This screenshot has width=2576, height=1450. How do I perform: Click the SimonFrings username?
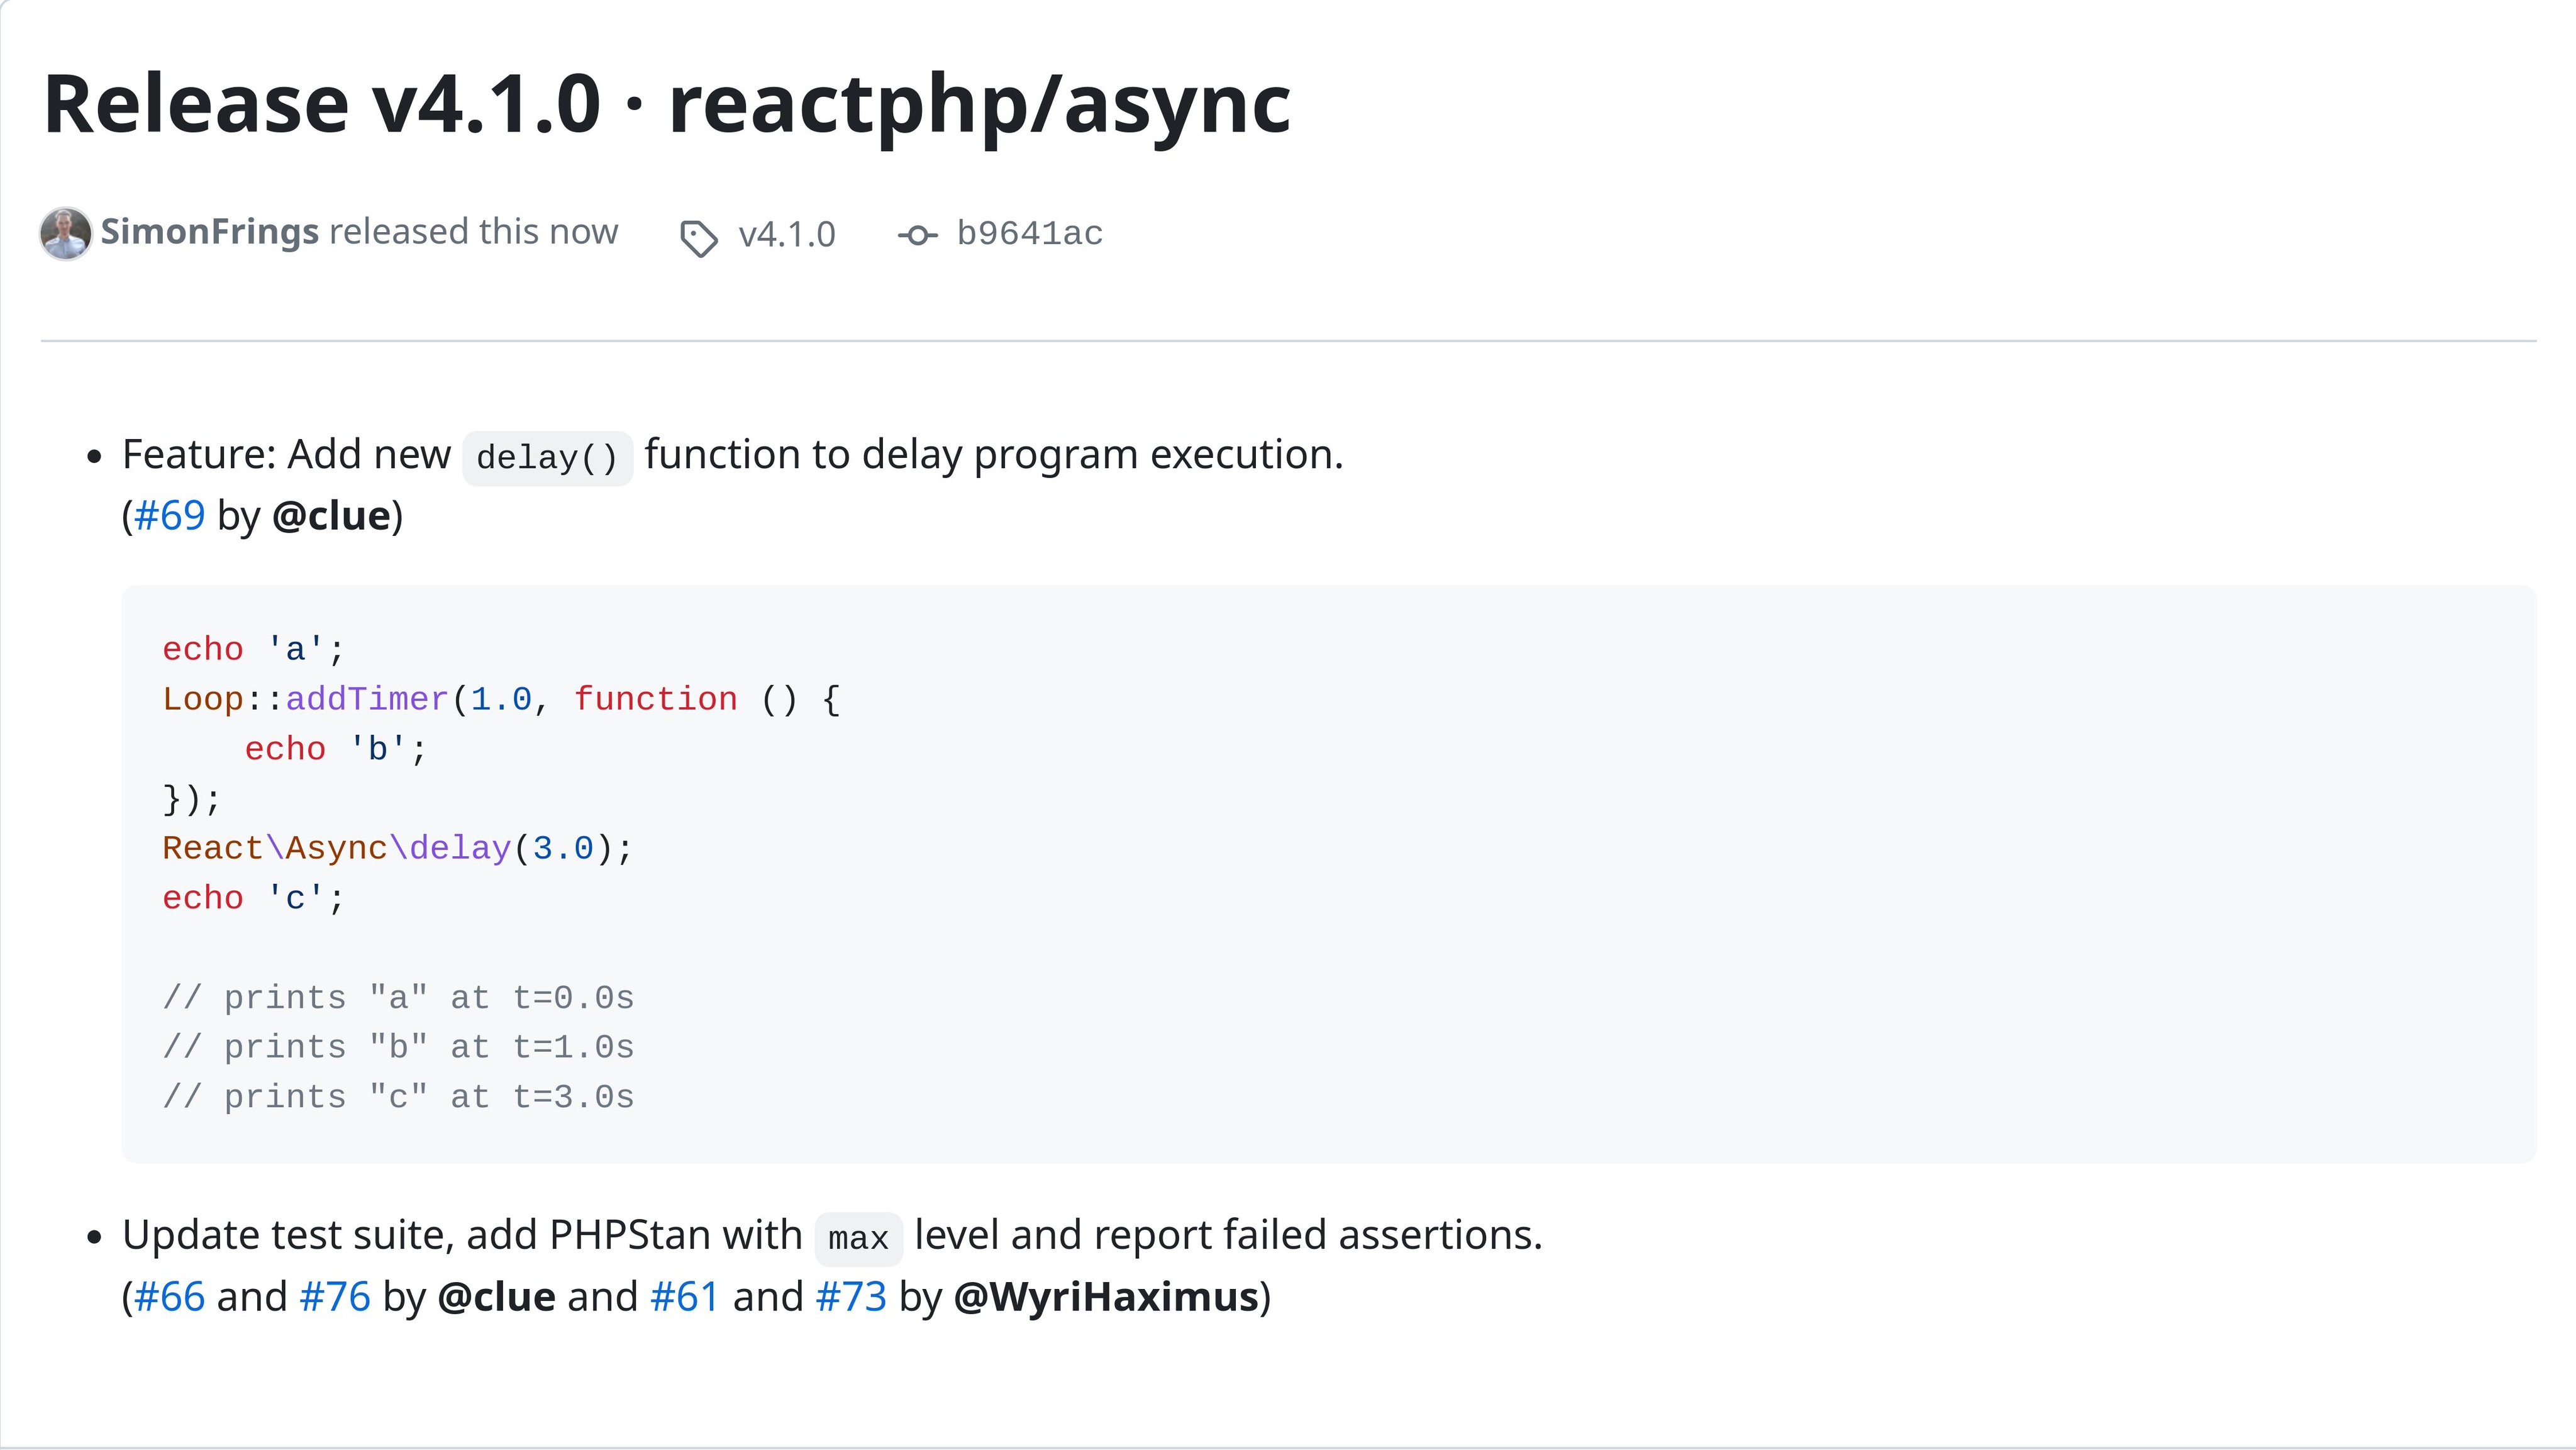[x=209, y=231]
